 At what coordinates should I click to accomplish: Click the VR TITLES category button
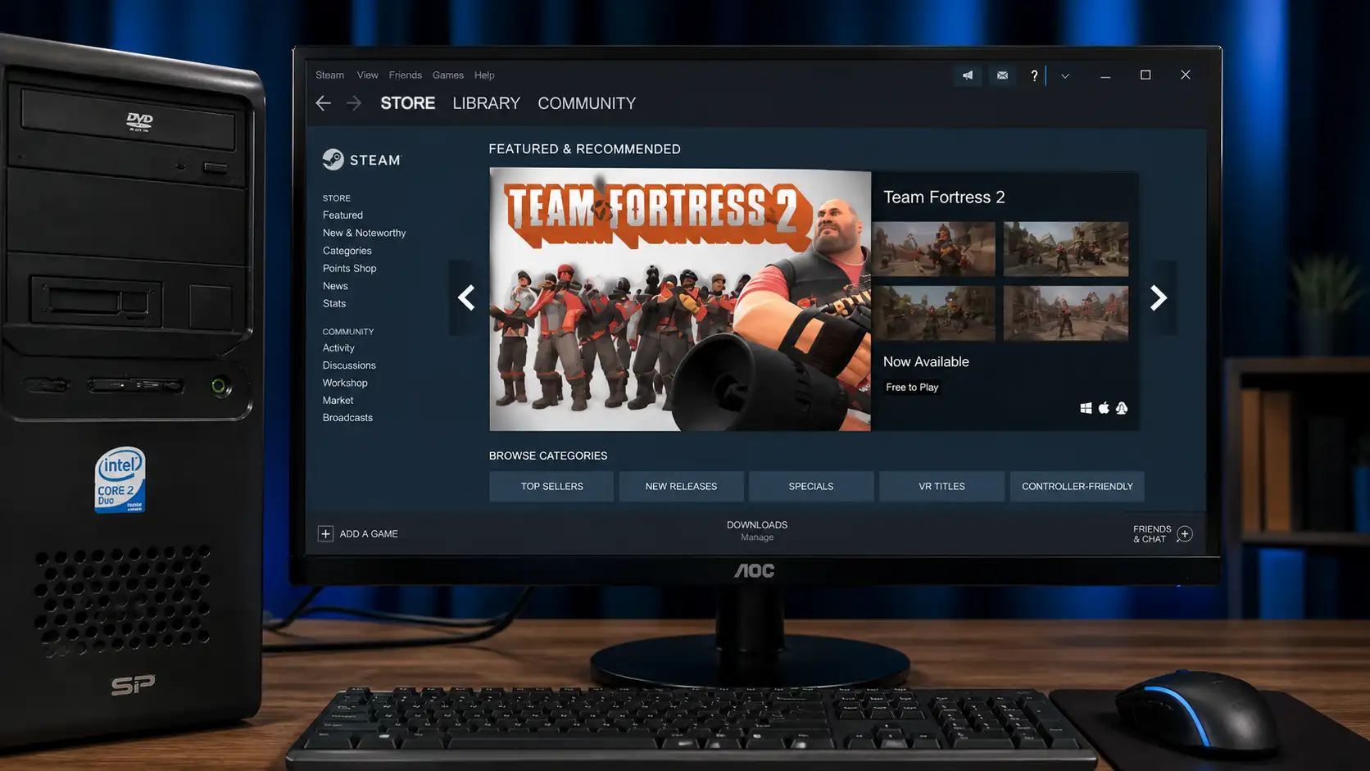point(941,487)
